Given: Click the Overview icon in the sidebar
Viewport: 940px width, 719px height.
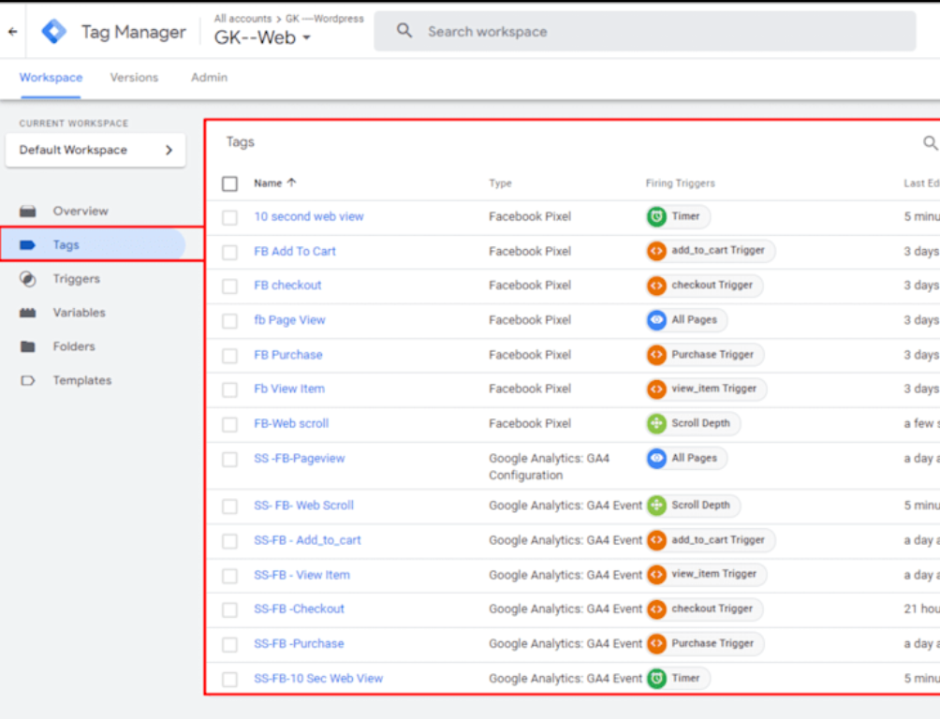Looking at the screenshot, I should click(28, 212).
